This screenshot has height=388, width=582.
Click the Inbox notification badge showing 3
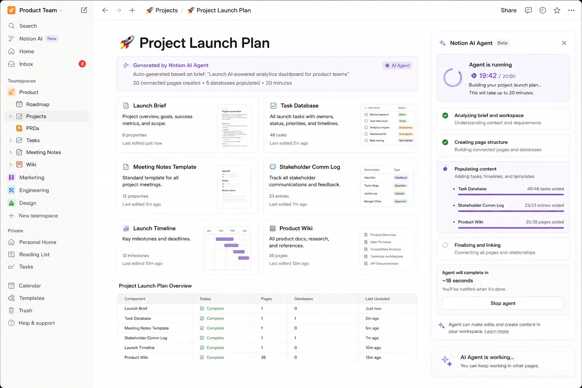[82, 64]
